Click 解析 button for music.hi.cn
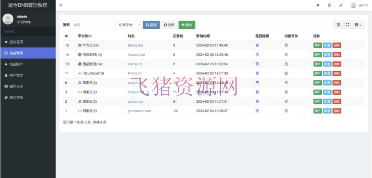This screenshot has width=372, height=178. (x=318, y=55)
